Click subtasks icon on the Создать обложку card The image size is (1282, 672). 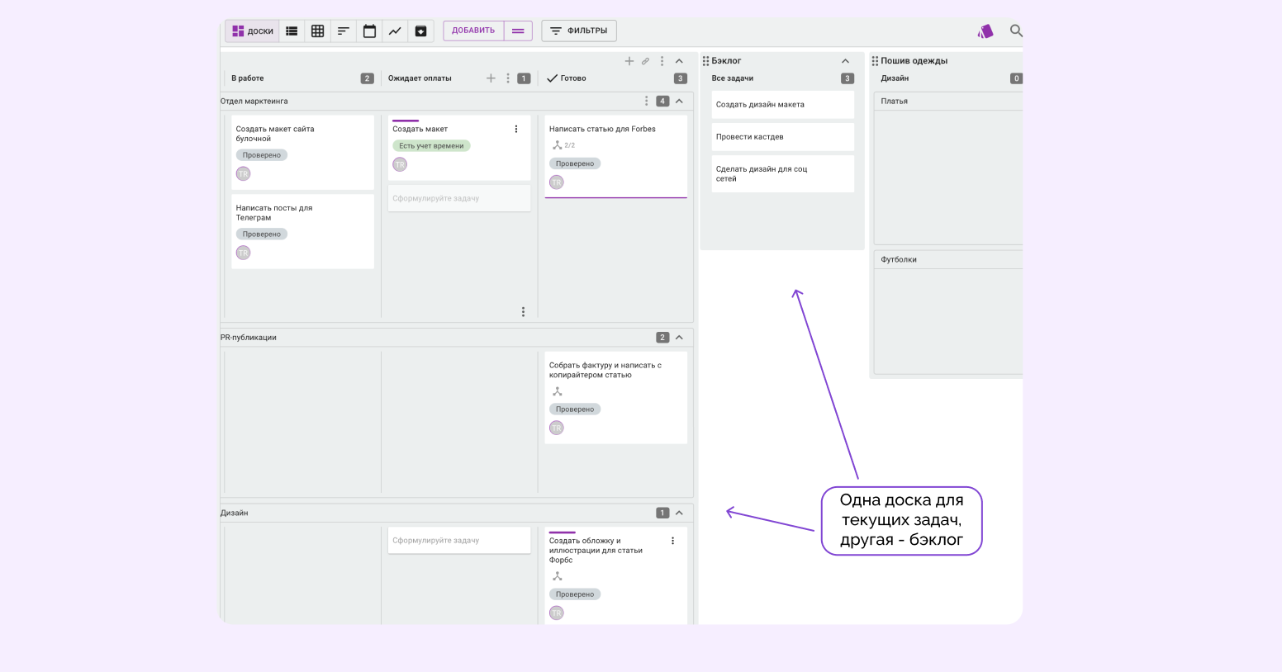coord(558,576)
